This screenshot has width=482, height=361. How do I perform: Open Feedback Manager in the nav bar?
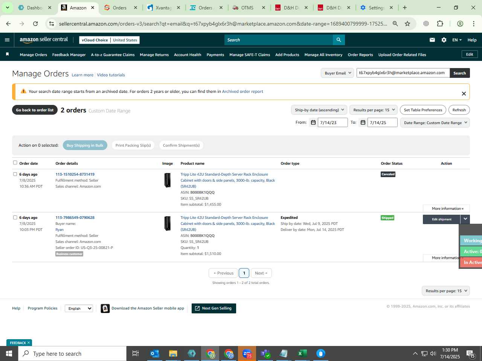pyautogui.click(x=69, y=55)
